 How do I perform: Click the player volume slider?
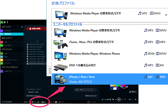(x=106, y=99)
